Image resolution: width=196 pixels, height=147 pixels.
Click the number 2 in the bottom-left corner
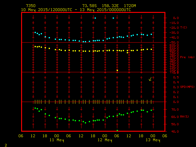(6, 145)
